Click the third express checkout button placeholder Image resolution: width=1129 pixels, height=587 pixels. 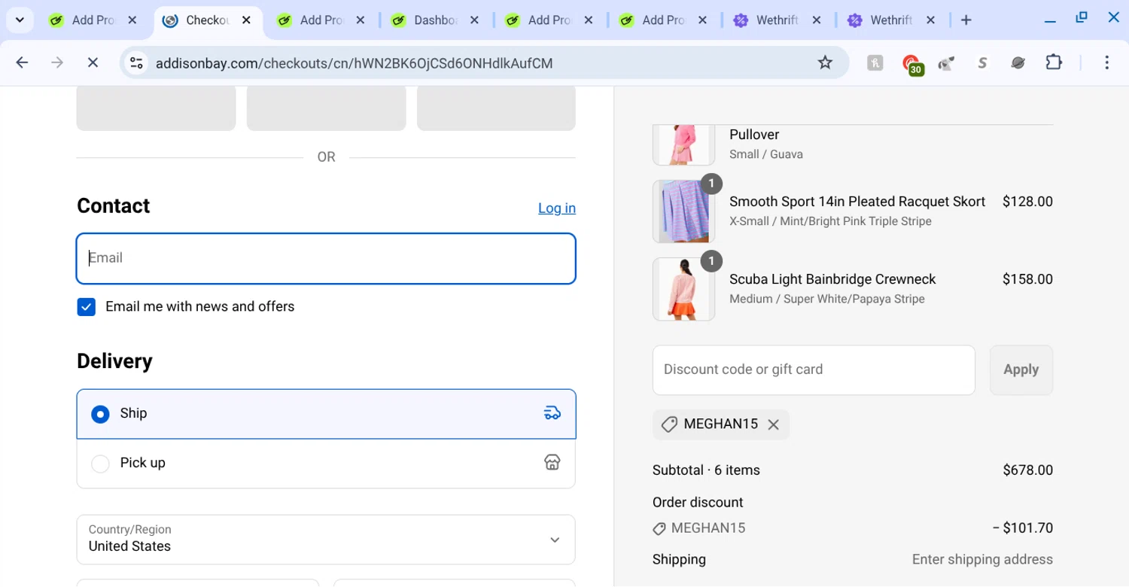point(496,108)
